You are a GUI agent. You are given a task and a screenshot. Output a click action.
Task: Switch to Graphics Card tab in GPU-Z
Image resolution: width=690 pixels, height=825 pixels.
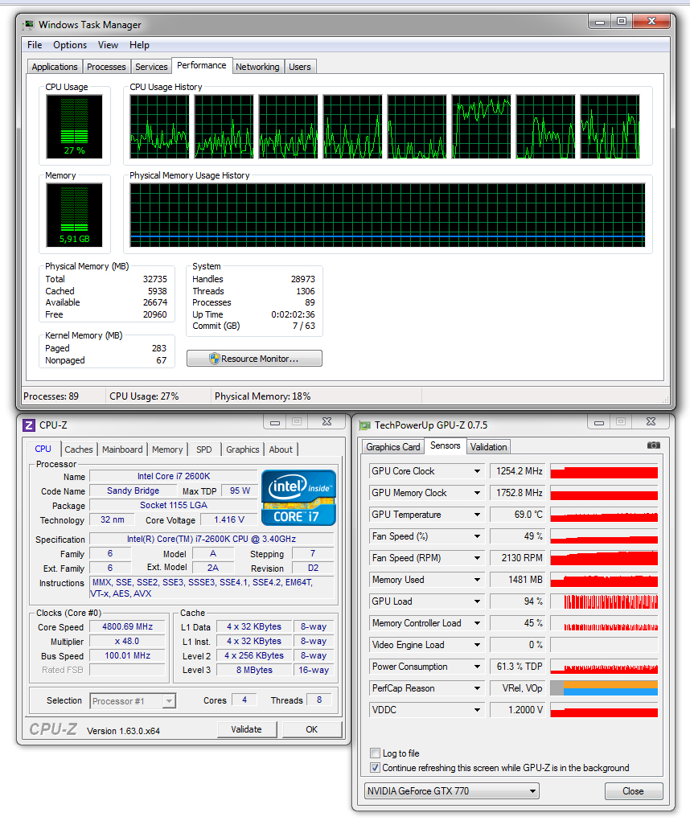(393, 447)
